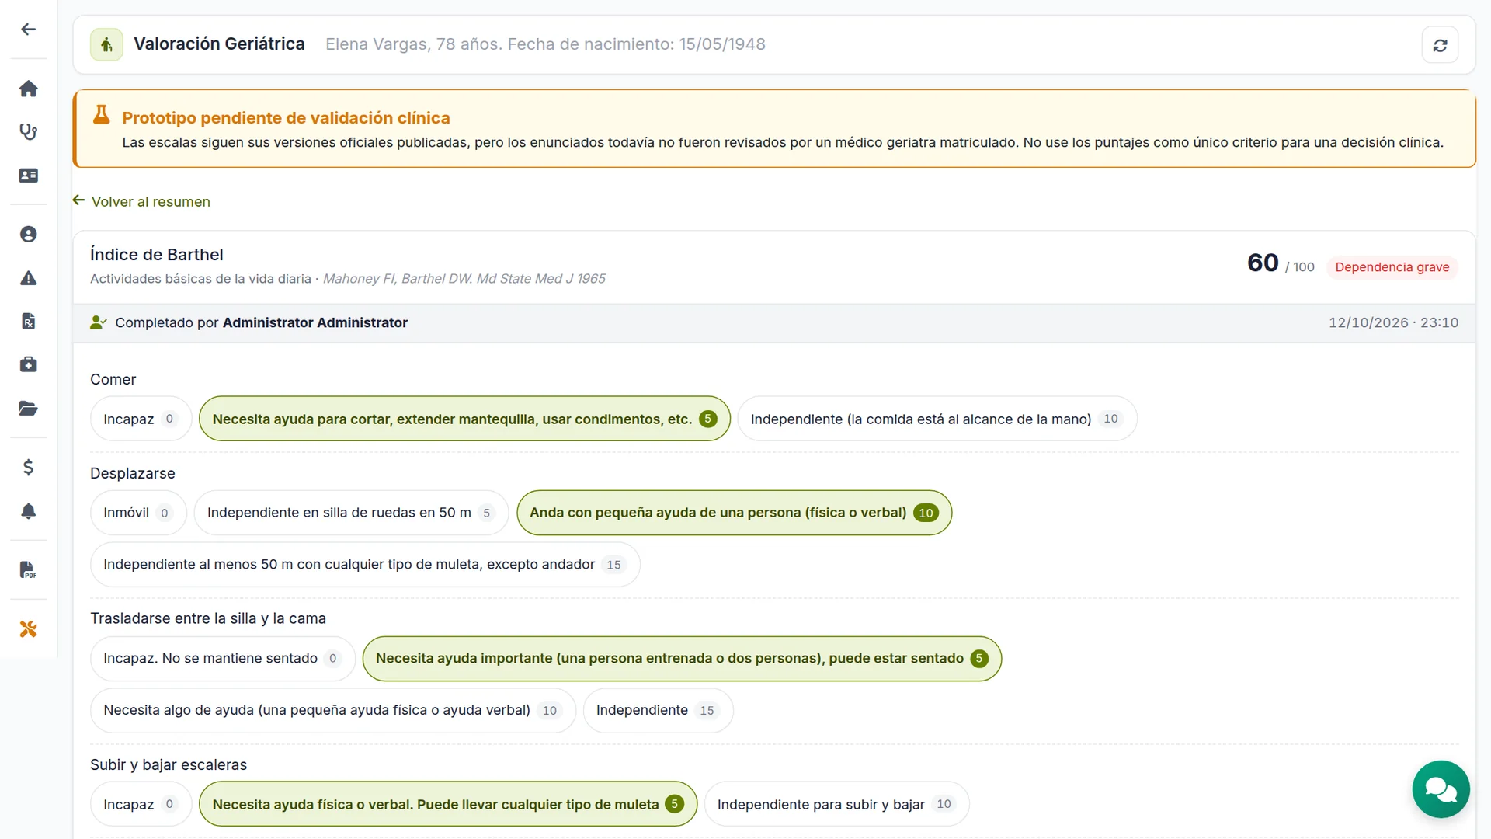This screenshot has height=839, width=1491.
Task: Click the Desplazarse section label
Action: tap(133, 473)
